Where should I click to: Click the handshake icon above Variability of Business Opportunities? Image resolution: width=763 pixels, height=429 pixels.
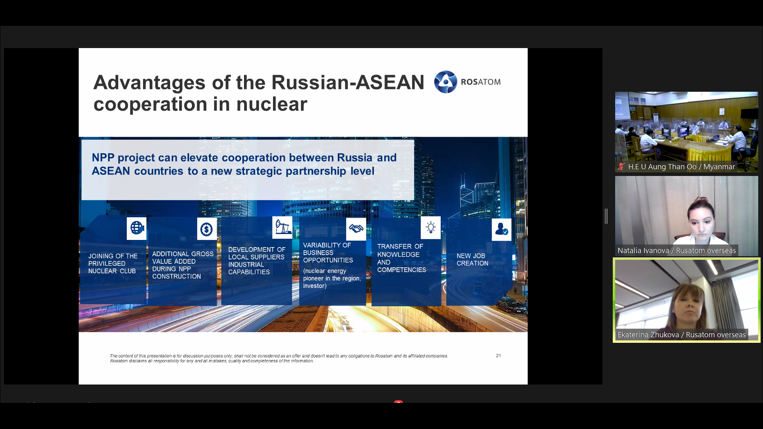coord(356,229)
